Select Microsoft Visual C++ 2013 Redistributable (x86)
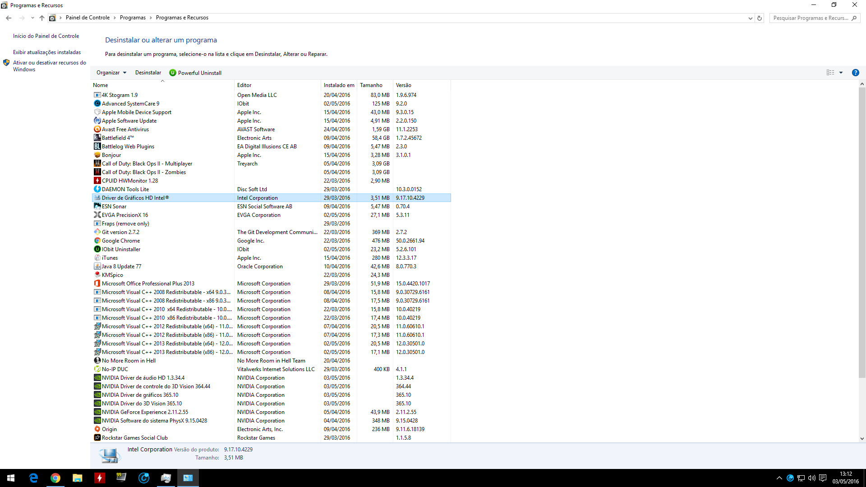866x487 pixels. [x=271, y=352]
